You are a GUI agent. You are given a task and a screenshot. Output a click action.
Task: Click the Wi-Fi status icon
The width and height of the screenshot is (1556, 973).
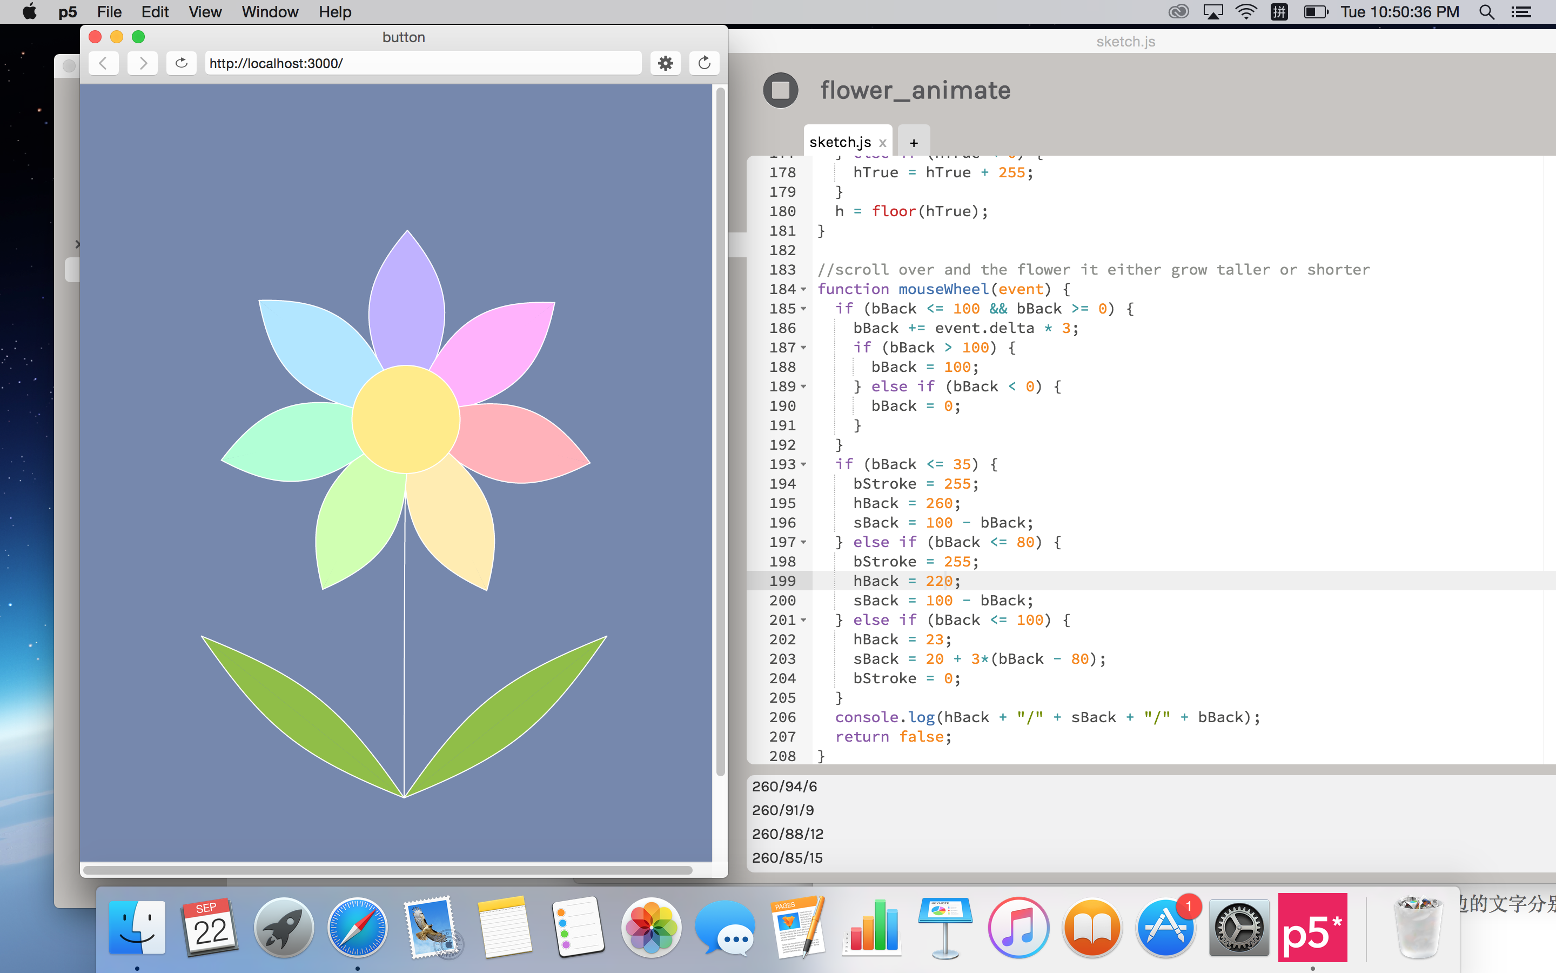click(x=1246, y=11)
